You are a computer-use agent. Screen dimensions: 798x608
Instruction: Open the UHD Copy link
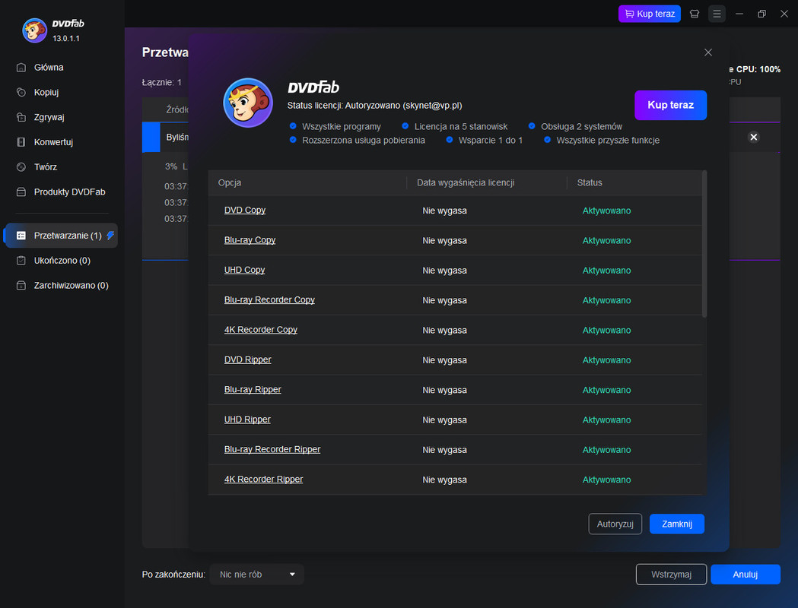244,270
